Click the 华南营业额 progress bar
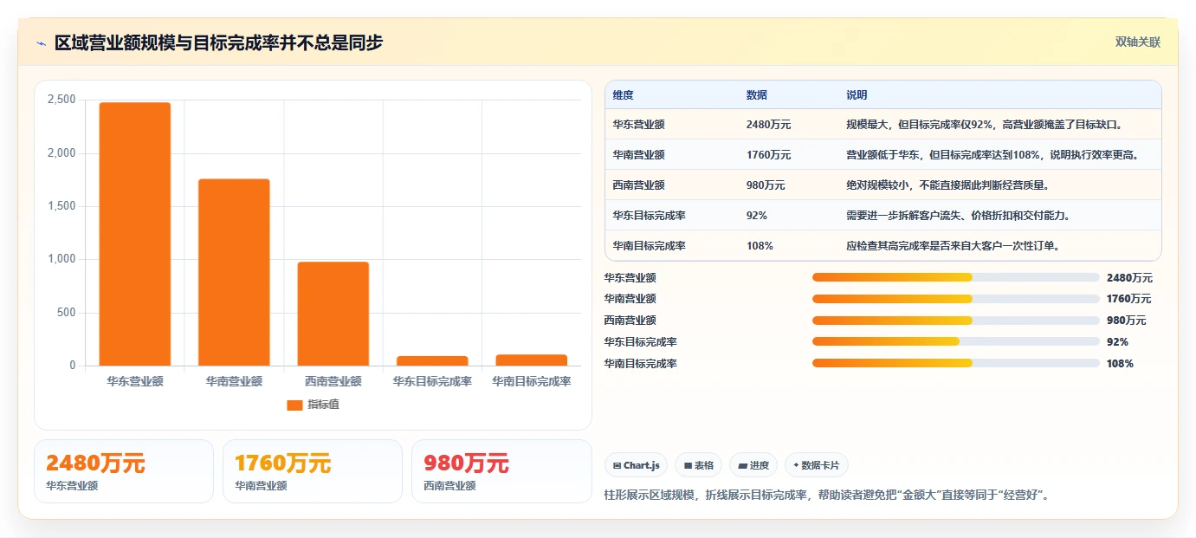Viewport: 1196px width, 538px height. [x=955, y=299]
